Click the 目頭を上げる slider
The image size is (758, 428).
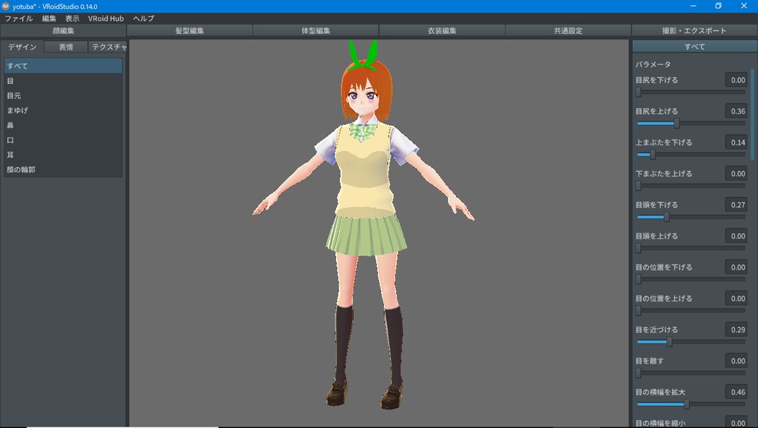click(x=691, y=248)
